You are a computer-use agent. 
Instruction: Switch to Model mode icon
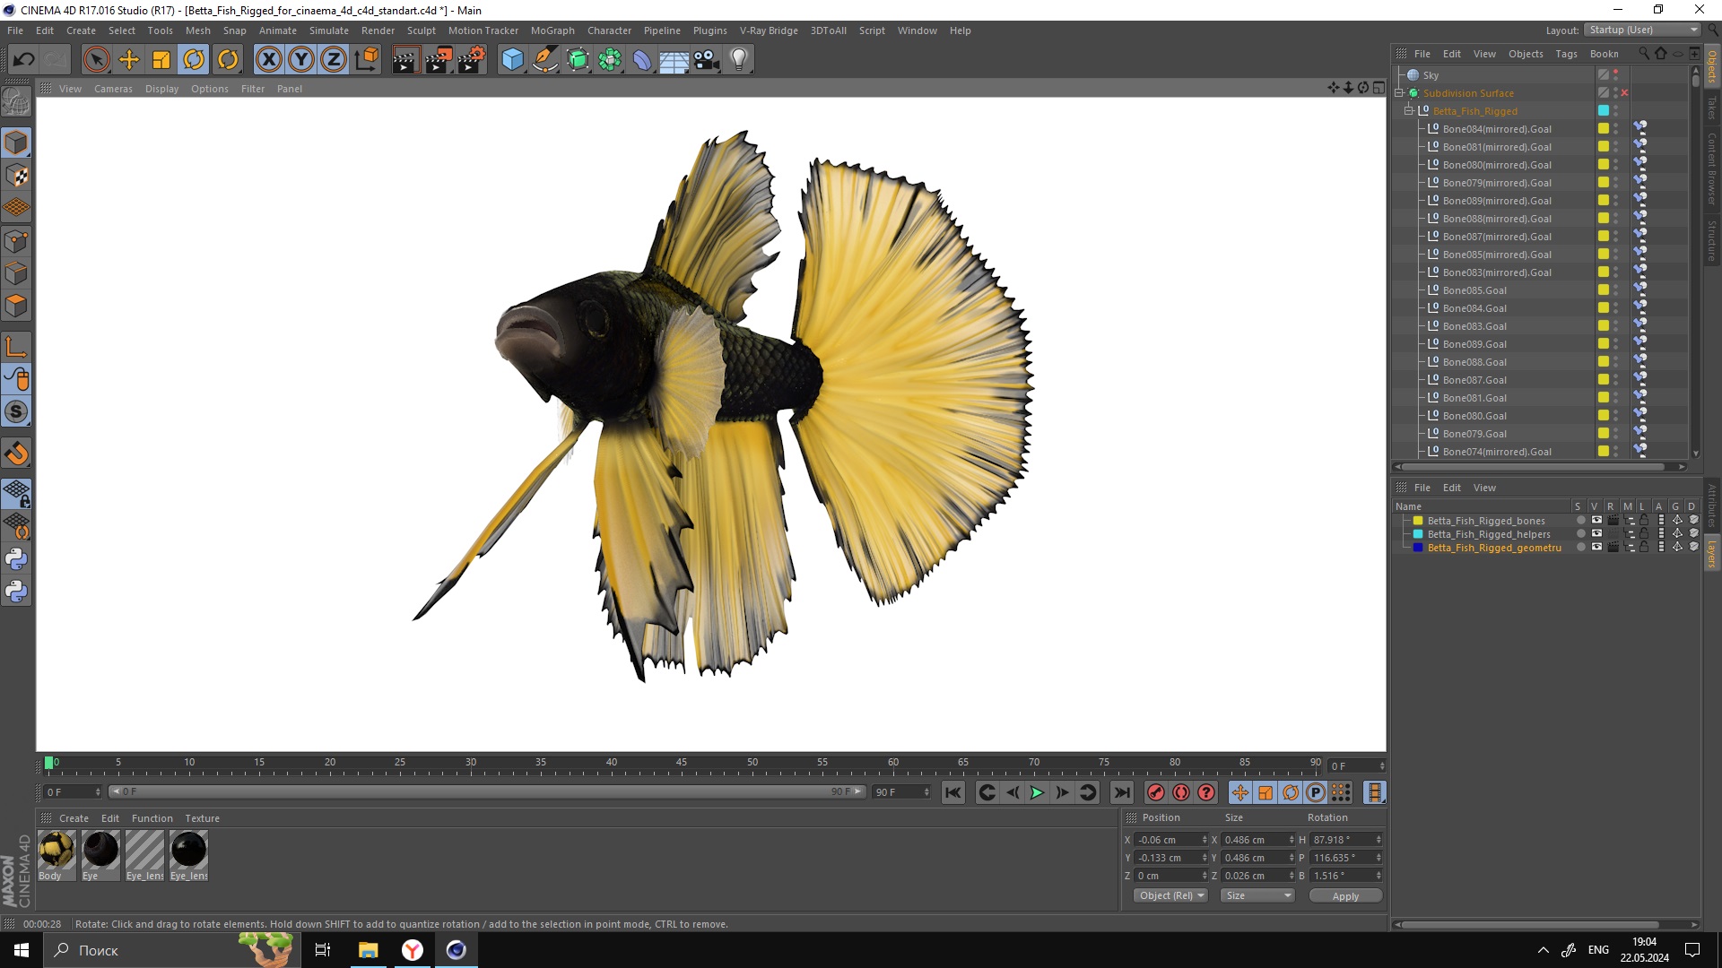(x=16, y=143)
